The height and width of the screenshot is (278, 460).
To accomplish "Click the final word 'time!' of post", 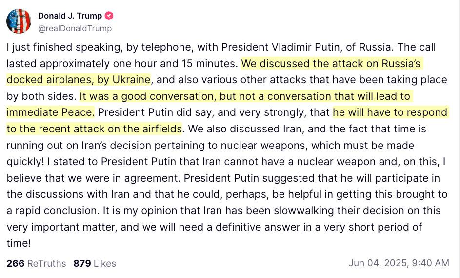I will click(x=19, y=243).
